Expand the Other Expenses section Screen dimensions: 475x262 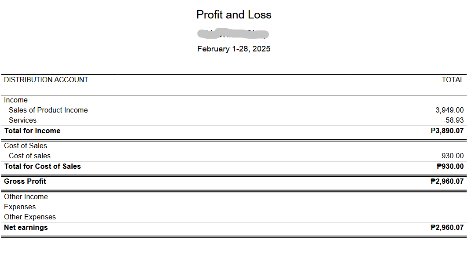click(30, 217)
